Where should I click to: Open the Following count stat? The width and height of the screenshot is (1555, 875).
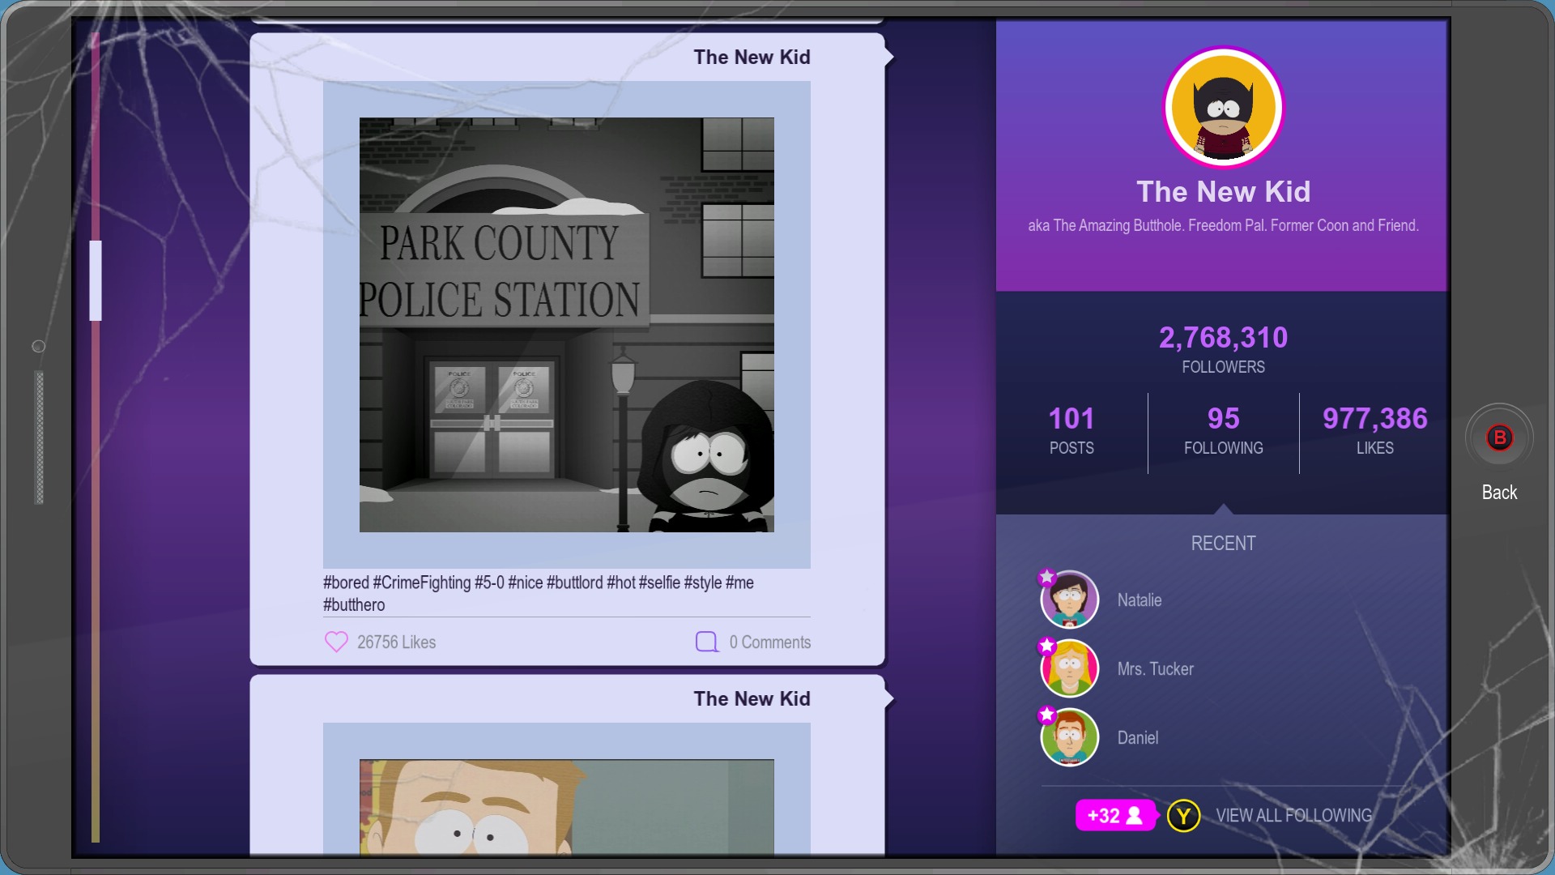point(1223,431)
